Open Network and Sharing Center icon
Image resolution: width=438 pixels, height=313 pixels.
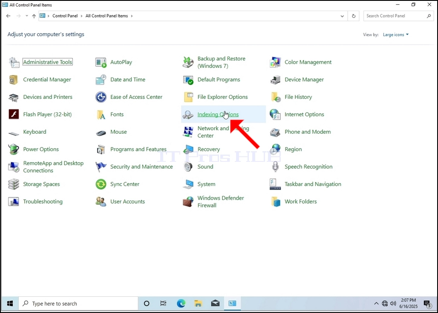pos(188,132)
